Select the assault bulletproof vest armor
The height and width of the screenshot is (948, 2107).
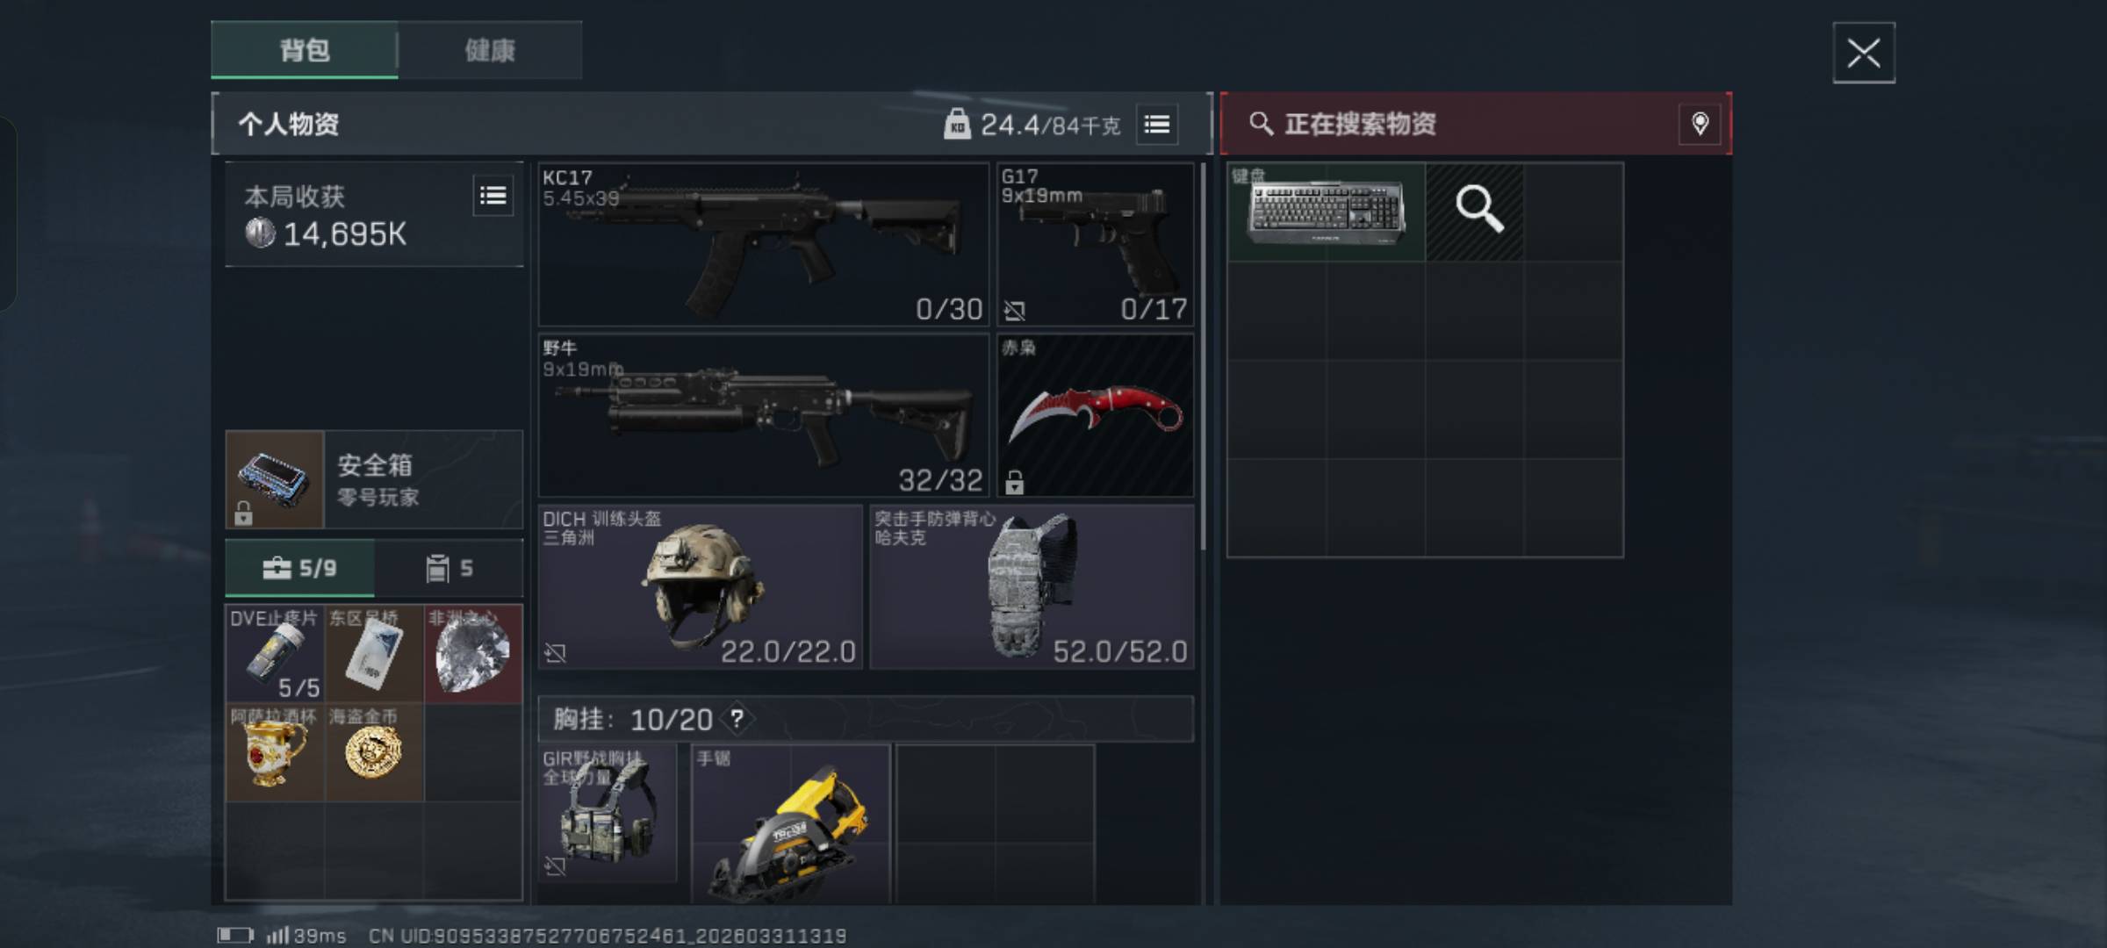[x=1032, y=586]
